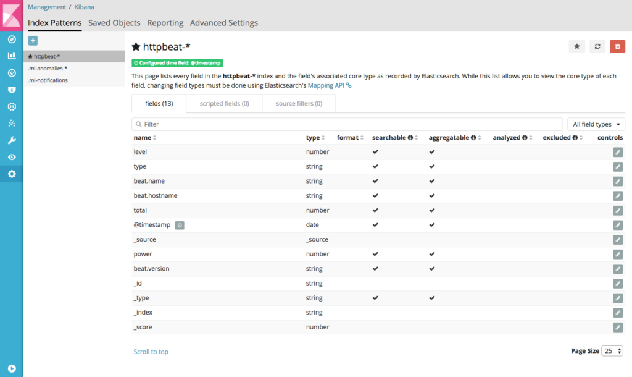
Task: Click the Management gear icon in sidebar
Action: [12, 174]
